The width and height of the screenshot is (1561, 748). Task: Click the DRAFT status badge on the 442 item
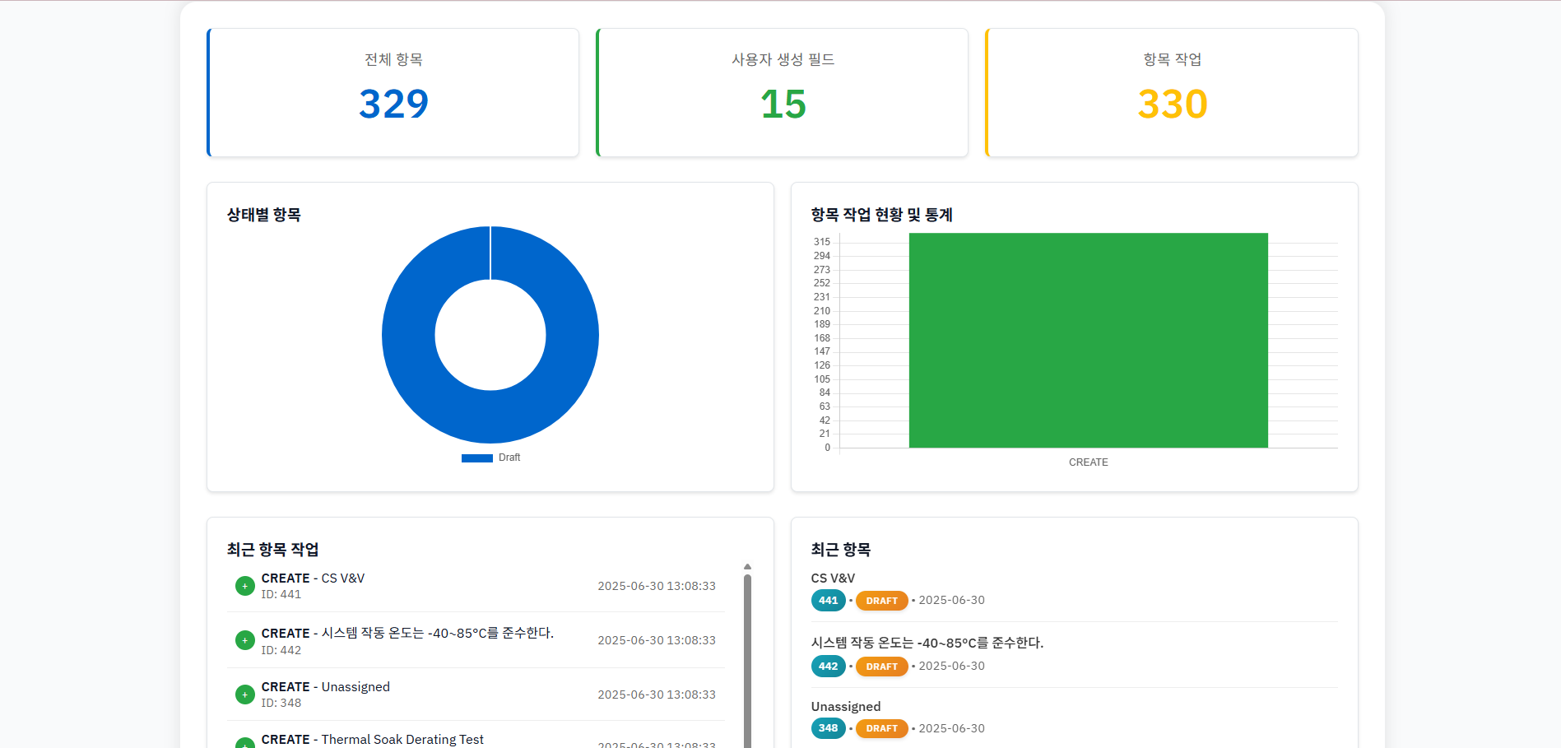click(x=880, y=666)
